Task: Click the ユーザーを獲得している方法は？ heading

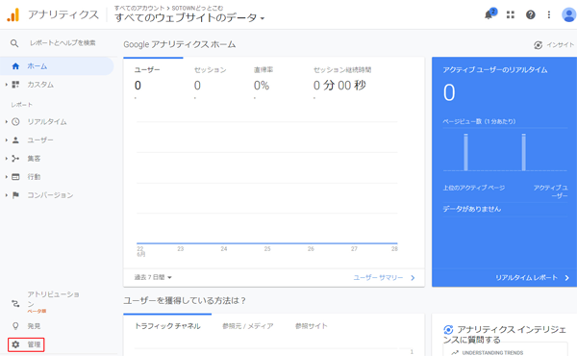Action: click(x=185, y=300)
